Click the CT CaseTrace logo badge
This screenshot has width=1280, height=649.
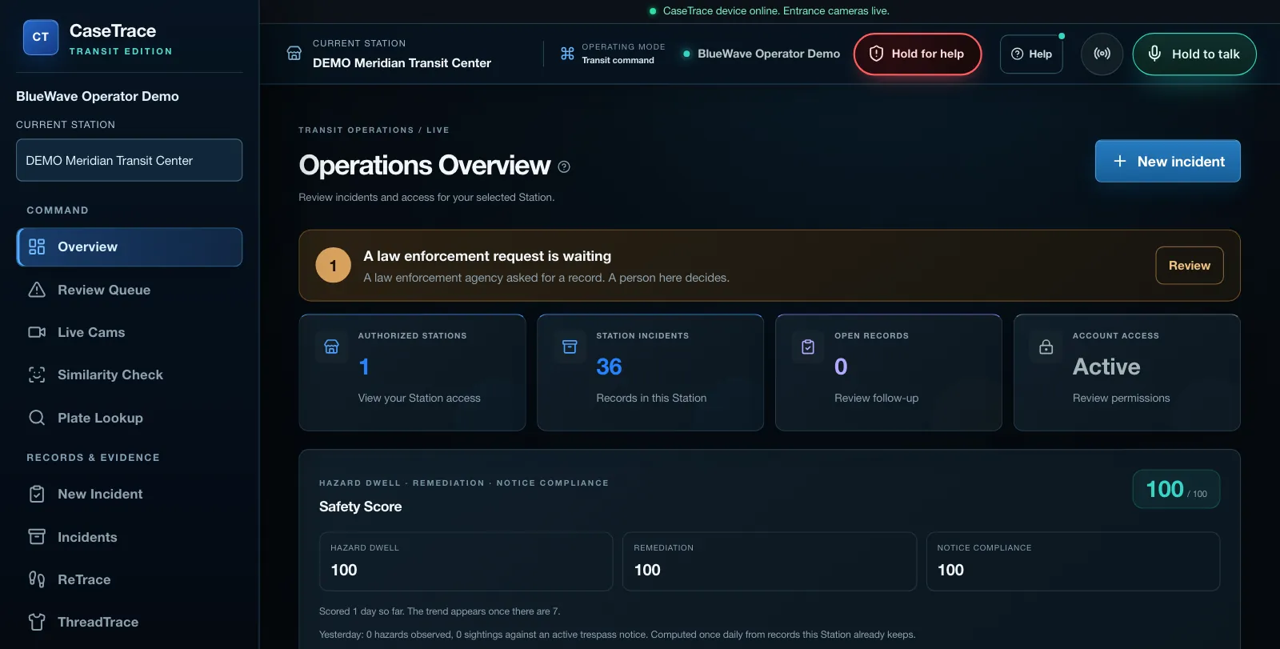(41, 37)
